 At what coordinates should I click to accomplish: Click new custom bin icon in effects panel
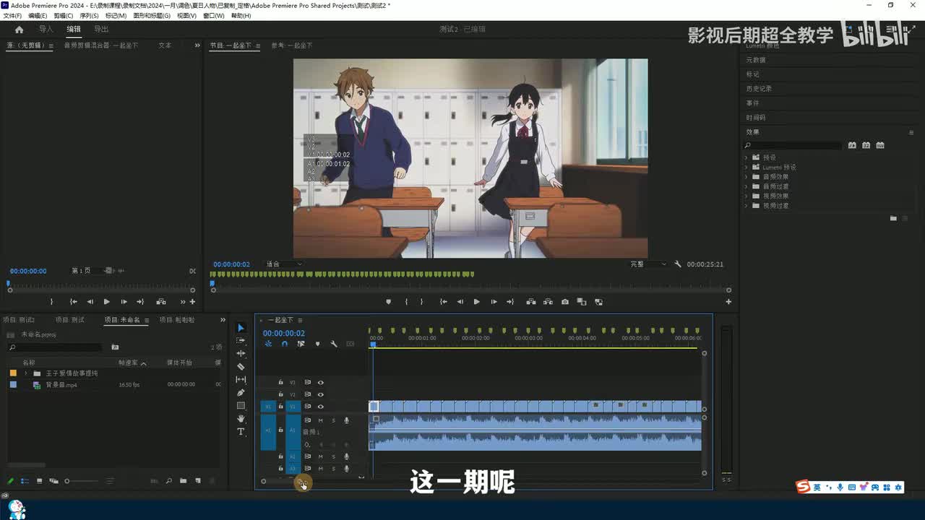(x=893, y=218)
